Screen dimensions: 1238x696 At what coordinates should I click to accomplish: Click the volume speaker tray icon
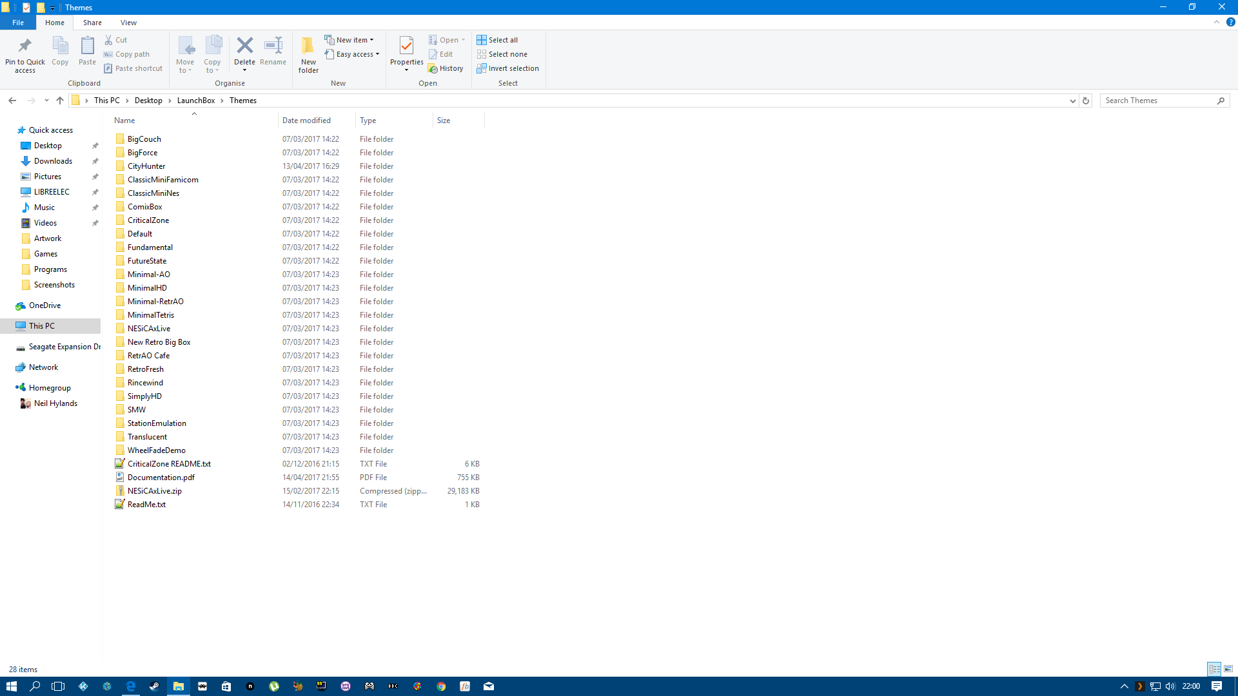(1170, 686)
